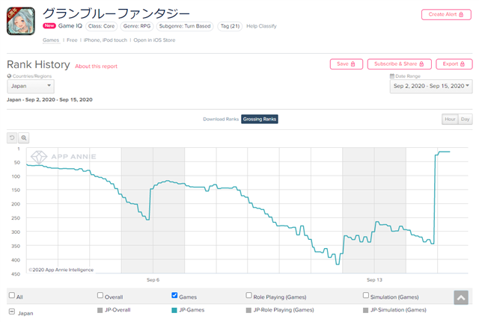The image size is (479, 322).
Task: Click the Save button
Action: [x=347, y=64]
